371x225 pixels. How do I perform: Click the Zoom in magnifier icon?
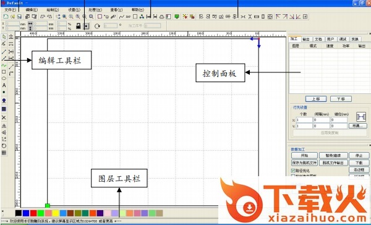pyautogui.click(x=64, y=17)
